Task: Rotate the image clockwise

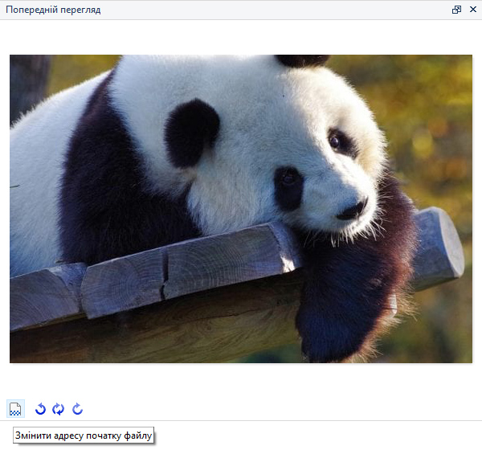Action: click(x=77, y=409)
